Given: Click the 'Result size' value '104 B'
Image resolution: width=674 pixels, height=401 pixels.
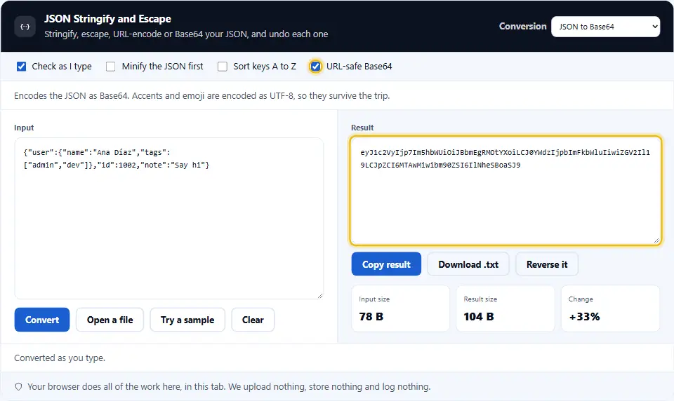Looking at the screenshot, I should point(478,317).
